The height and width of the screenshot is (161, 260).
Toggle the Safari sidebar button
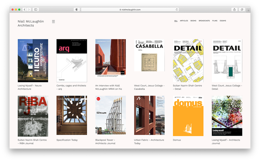point(36,10)
